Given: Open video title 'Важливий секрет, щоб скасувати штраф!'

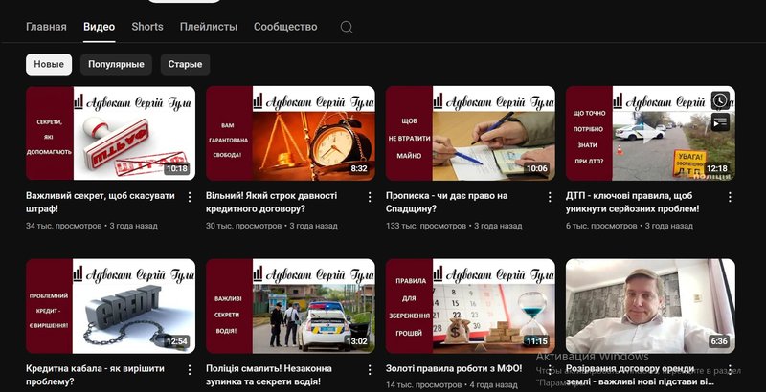Looking at the screenshot, I should [101, 203].
